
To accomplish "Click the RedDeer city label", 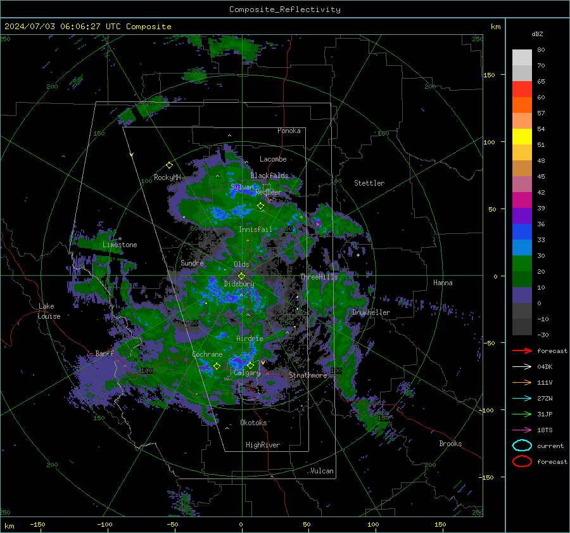I will coord(269,192).
